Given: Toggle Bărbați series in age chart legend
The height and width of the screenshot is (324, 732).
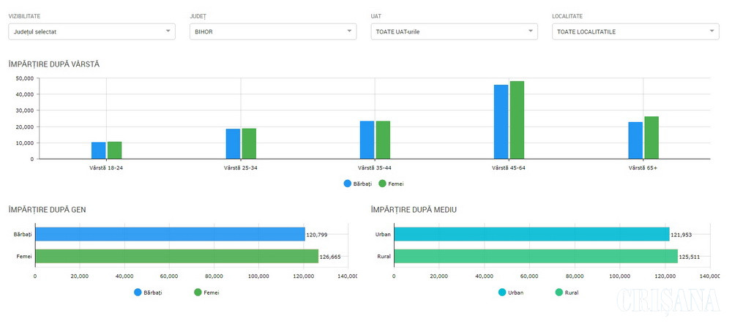Looking at the screenshot, I should [357, 184].
